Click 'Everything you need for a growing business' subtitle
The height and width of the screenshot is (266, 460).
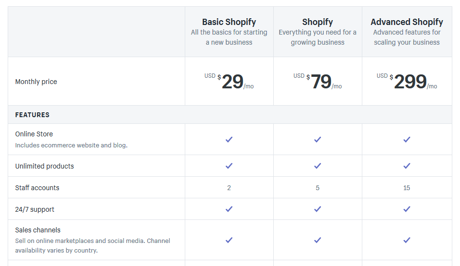click(318, 37)
